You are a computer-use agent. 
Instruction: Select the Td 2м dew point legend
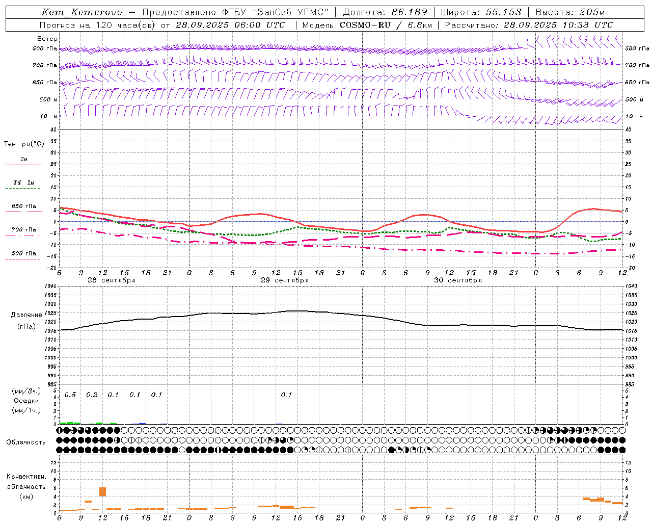[23, 183]
